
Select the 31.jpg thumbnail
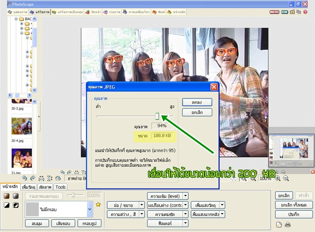click(22, 158)
